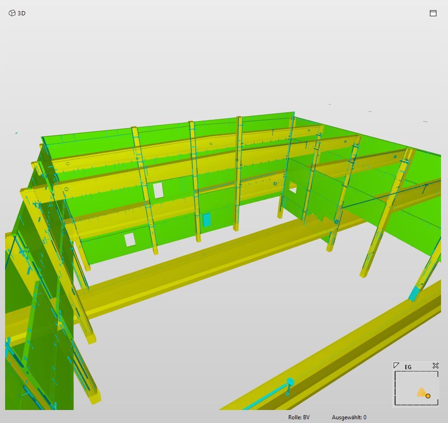
Task: Click the 3D view cube icon
Action: click(x=12, y=13)
